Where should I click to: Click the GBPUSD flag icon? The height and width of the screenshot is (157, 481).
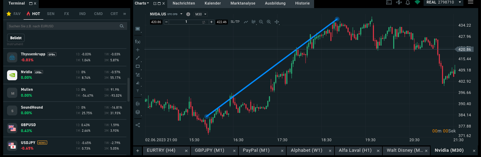(12, 128)
